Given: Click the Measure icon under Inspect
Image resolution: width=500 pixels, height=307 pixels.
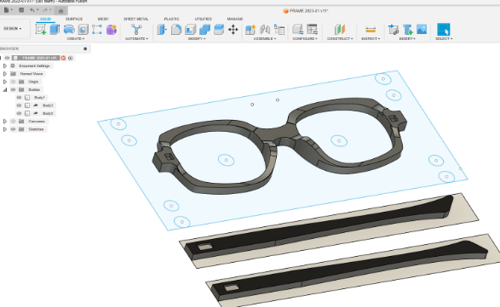Looking at the screenshot, I should click(x=371, y=30).
